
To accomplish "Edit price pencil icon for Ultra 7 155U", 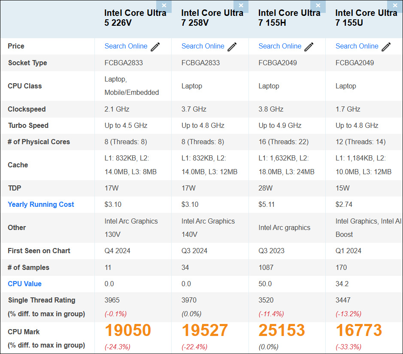I will 386,47.
